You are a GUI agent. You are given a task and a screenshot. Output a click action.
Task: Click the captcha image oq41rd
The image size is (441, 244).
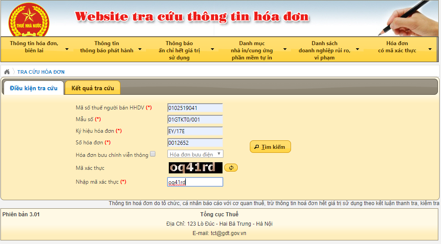click(x=195, y=168)
